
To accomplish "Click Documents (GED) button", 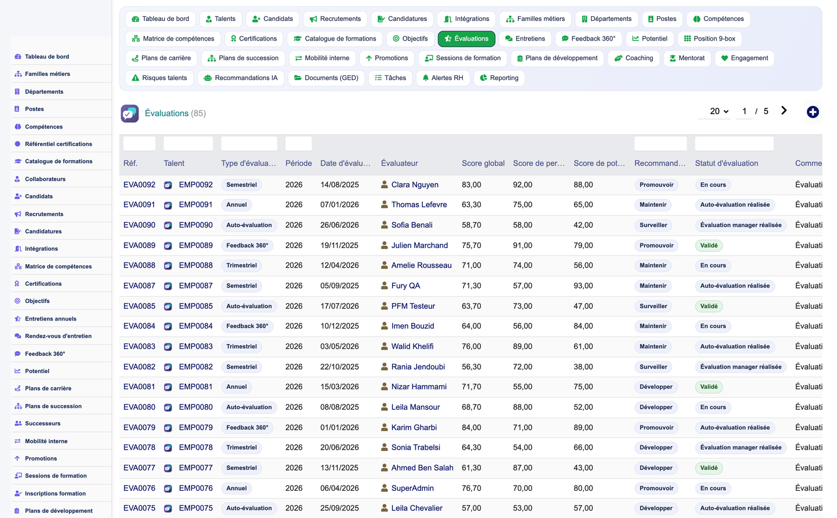I will coord(326,78).
